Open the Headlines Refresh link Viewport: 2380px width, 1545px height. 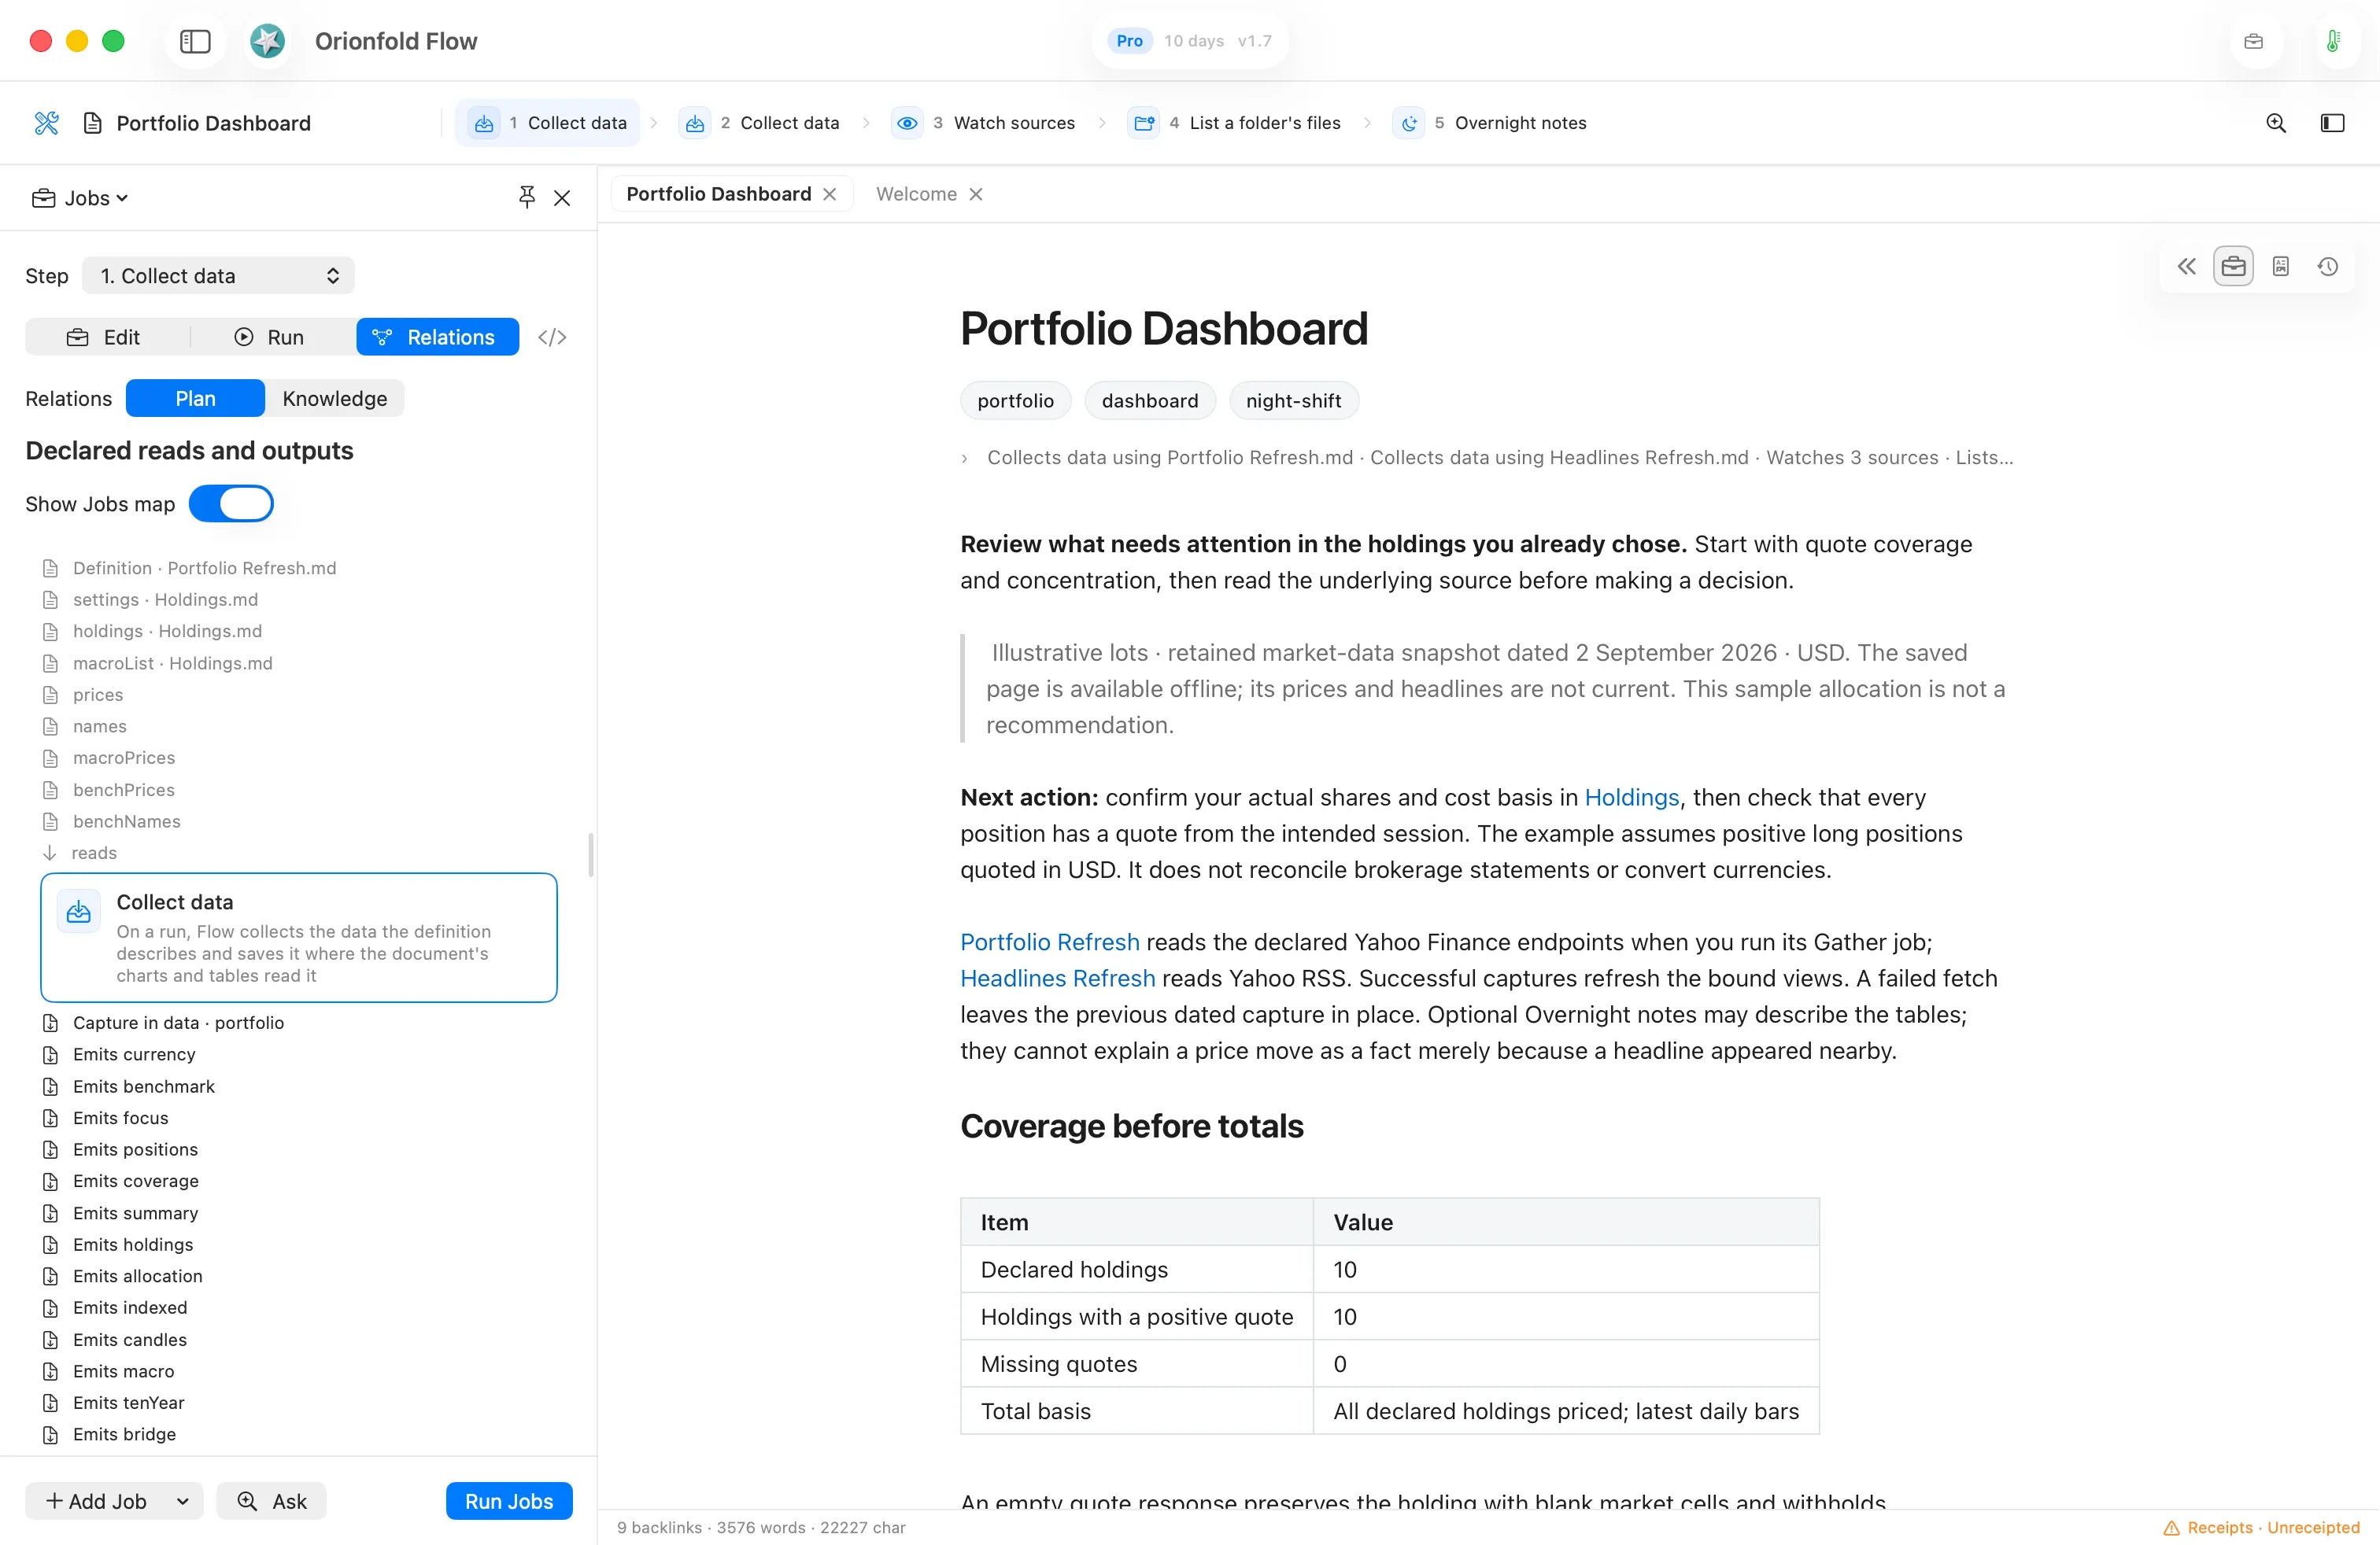[x=1057, y=979]
